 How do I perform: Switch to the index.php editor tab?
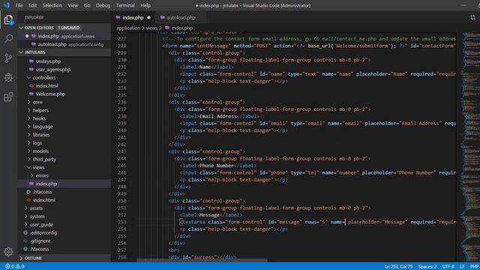(133, 17)
